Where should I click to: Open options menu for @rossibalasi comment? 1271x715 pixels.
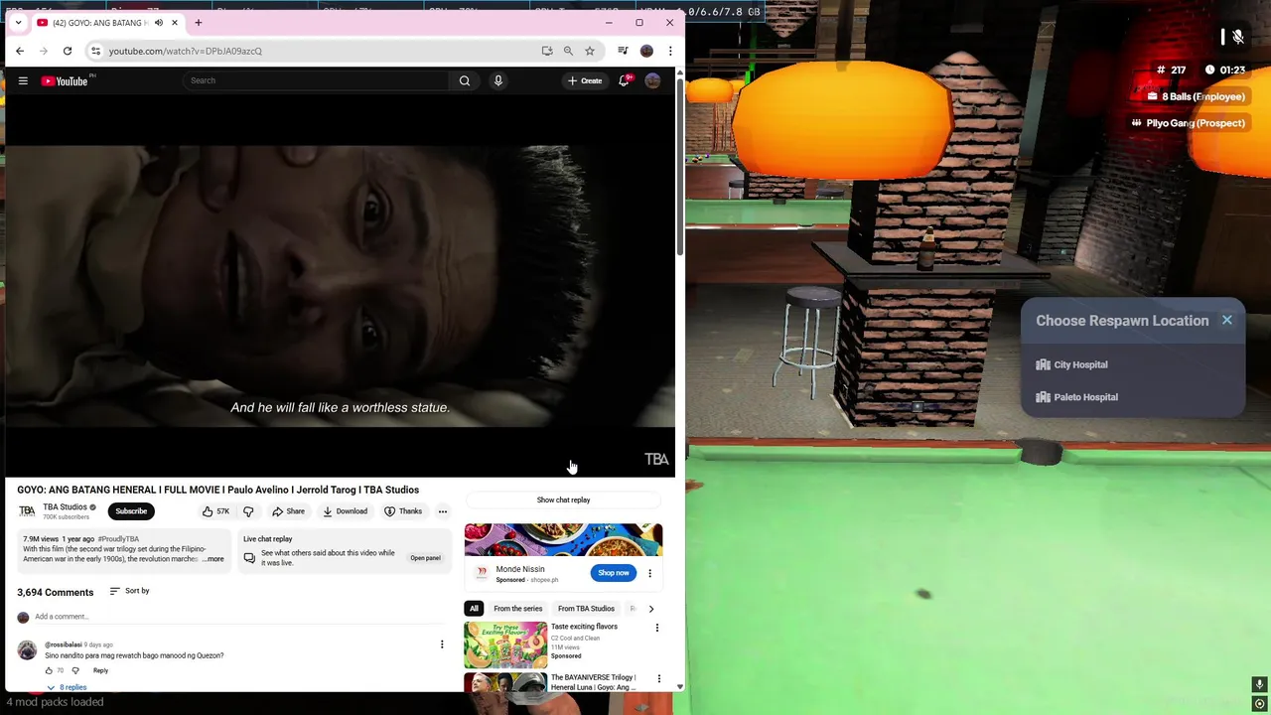[442, 644]
